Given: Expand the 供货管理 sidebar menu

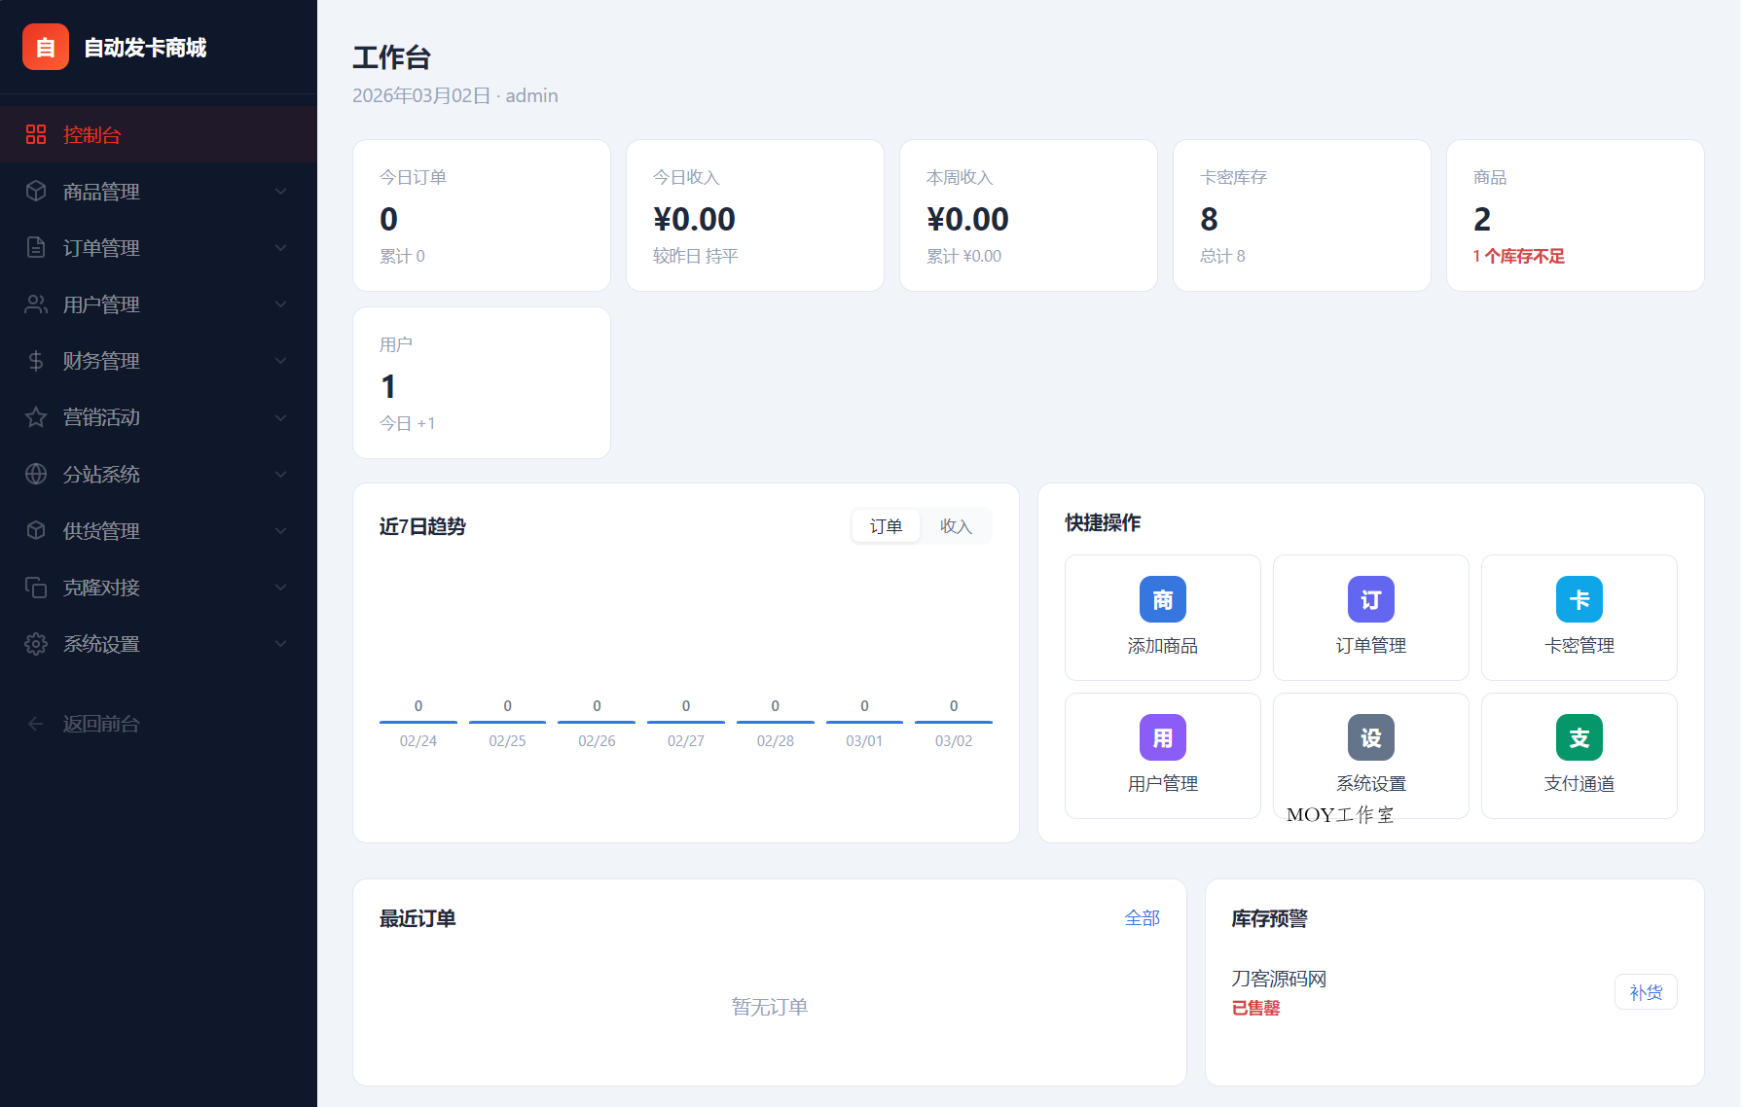Looking at the screenshot, I should pyautogui.click(x=281, y=530).
